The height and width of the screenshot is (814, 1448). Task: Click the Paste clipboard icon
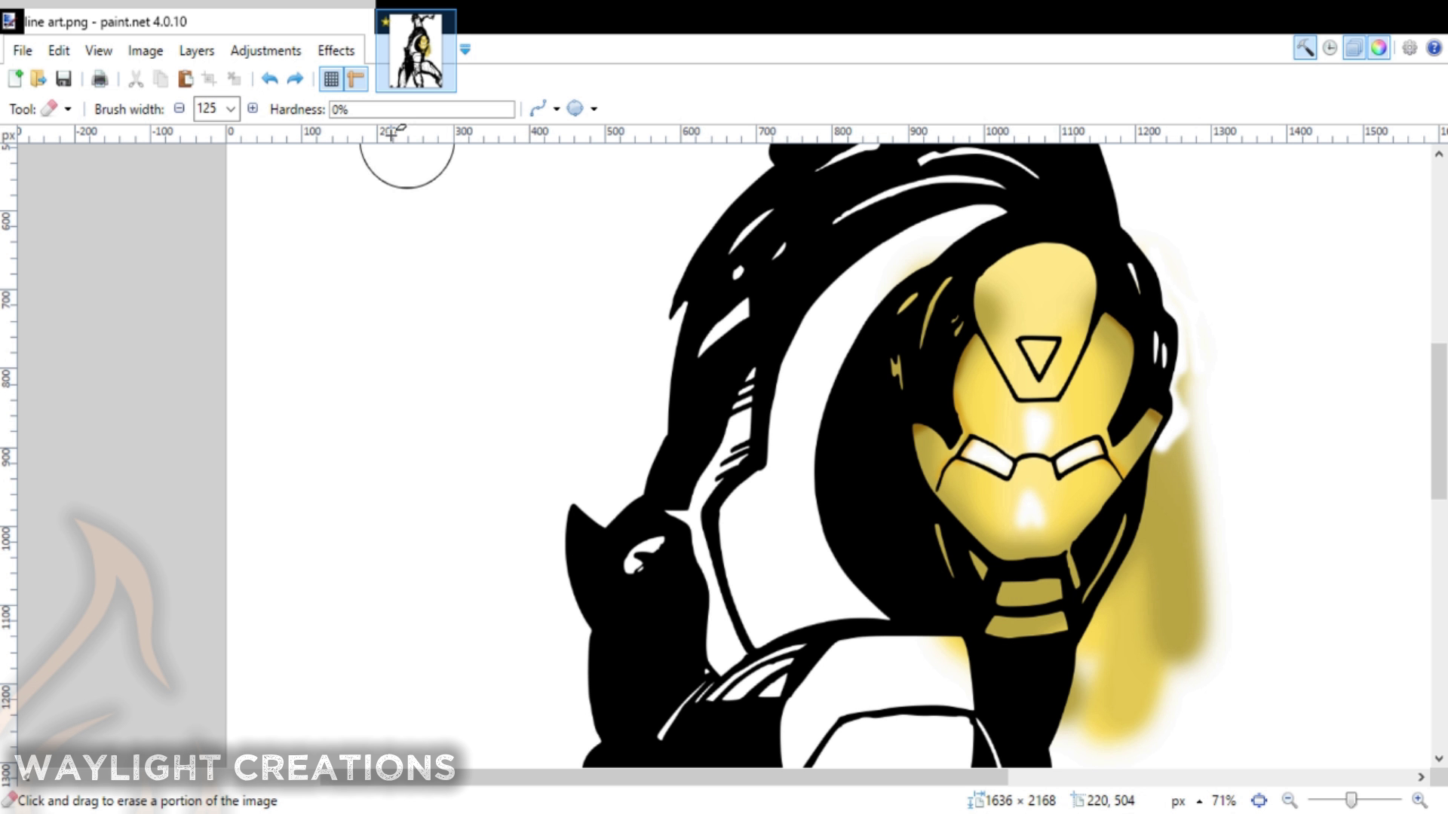[x=185, y=78]
